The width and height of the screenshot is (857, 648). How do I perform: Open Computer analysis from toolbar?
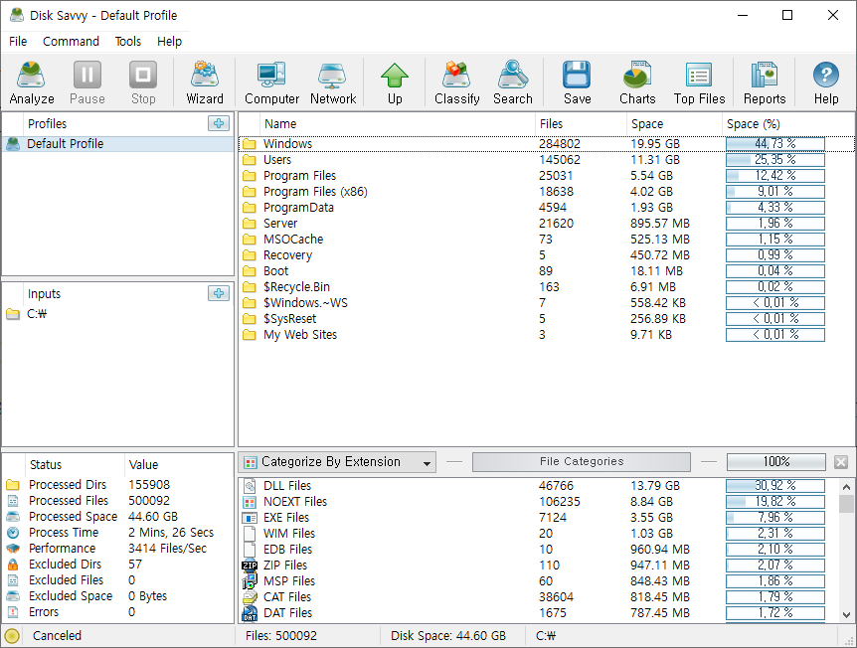pos(271,82)
